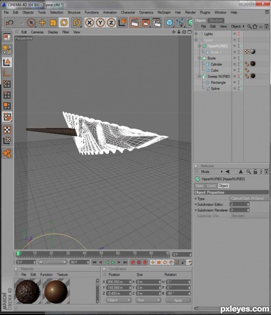This screenshot has height=315, width=271.
Task: Click the Undo arrow icon
Action: [x=9, y=23]
